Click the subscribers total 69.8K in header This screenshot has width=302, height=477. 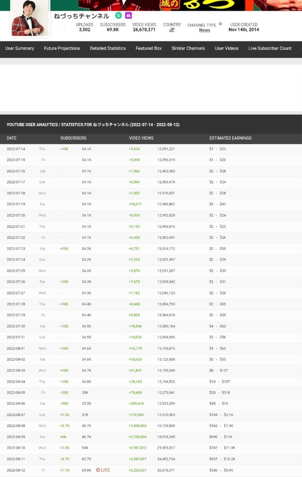point(113,30)
